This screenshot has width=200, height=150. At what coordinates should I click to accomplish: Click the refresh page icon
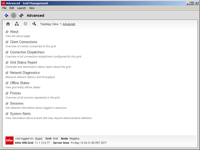(x=21, y=15)
